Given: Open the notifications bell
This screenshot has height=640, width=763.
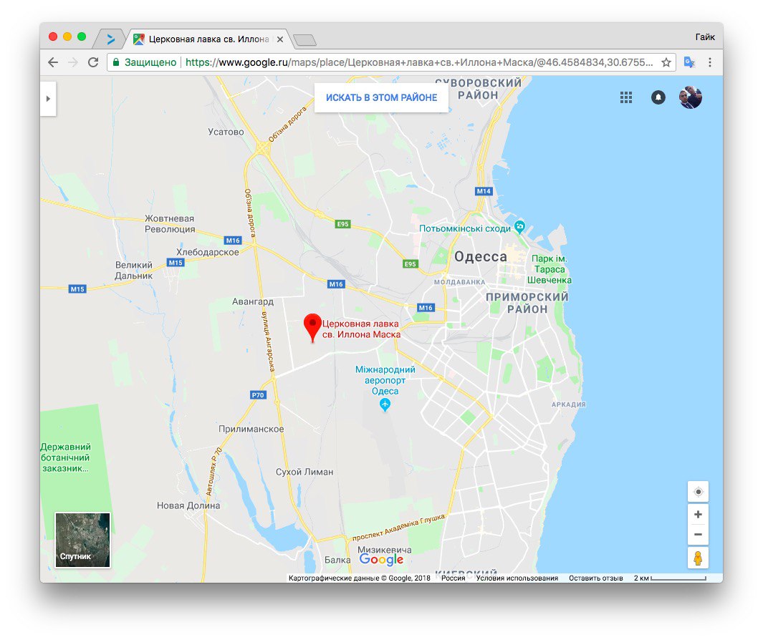Looking at the screenshot, I should 658,98.
